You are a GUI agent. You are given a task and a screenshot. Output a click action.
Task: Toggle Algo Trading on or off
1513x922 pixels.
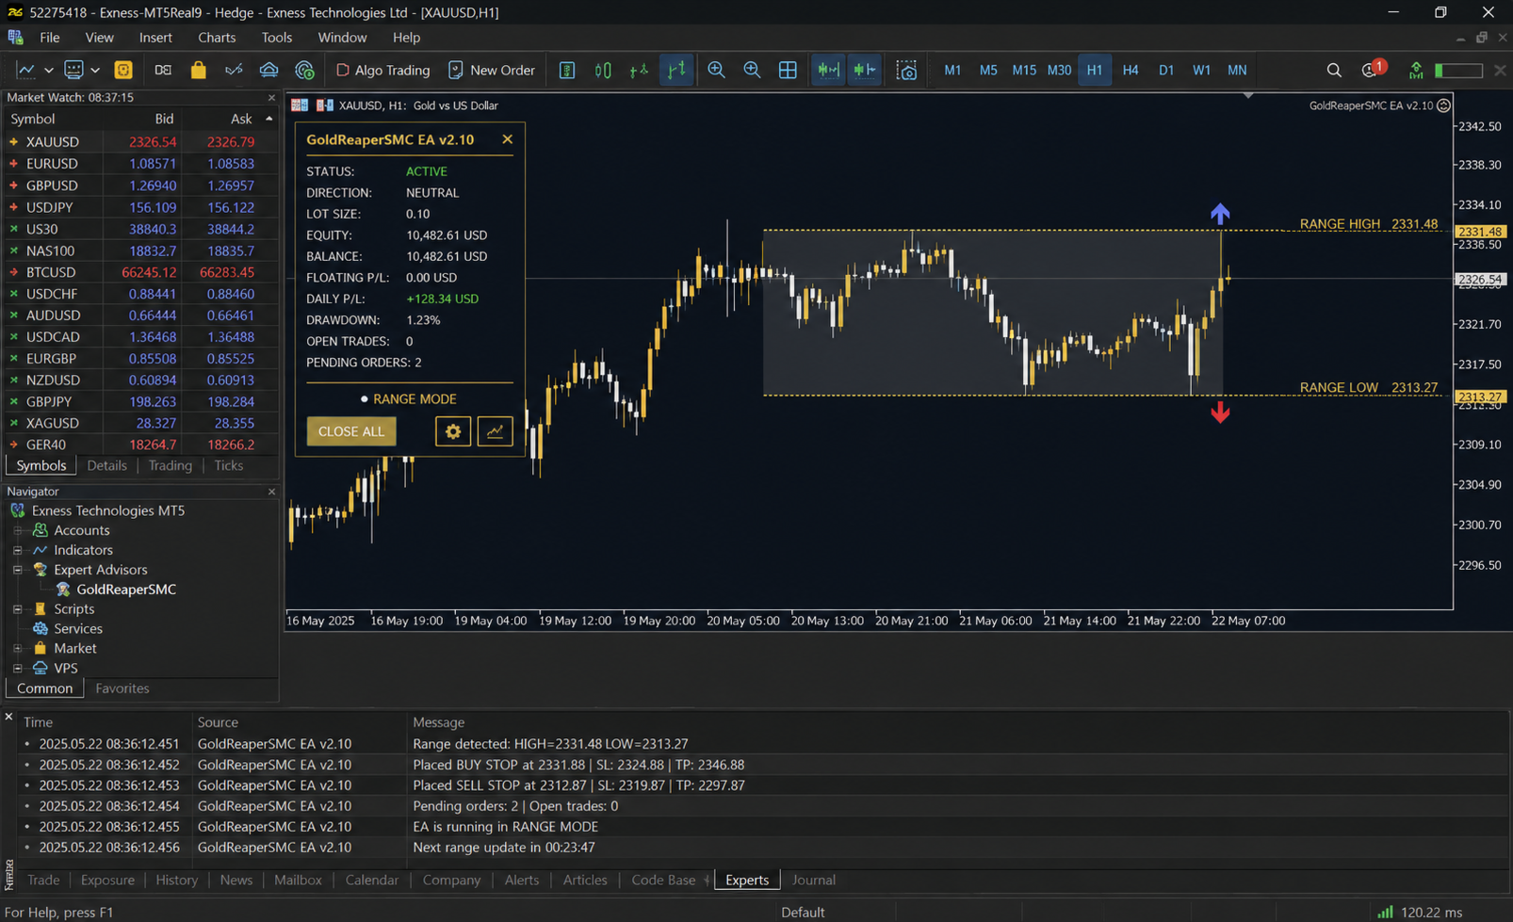pyautogui.click(x=382, y=70)
